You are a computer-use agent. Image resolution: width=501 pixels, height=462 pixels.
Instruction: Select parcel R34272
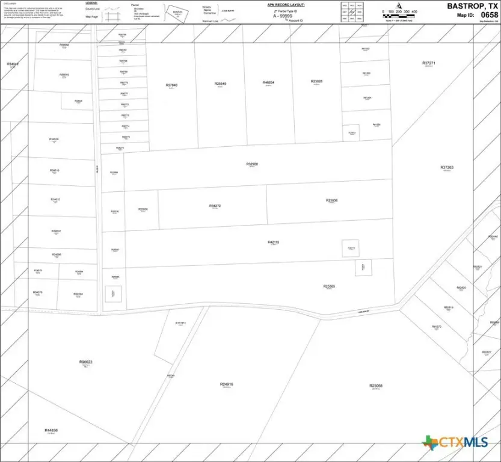tap(215, 206)
